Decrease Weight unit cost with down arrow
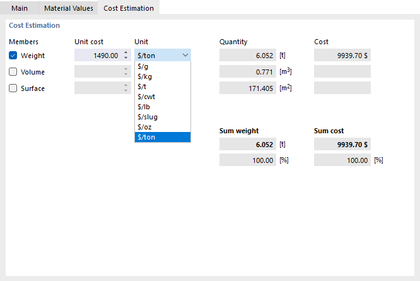The height and width of the screenshot is (281, 420). tap(125, 58)
